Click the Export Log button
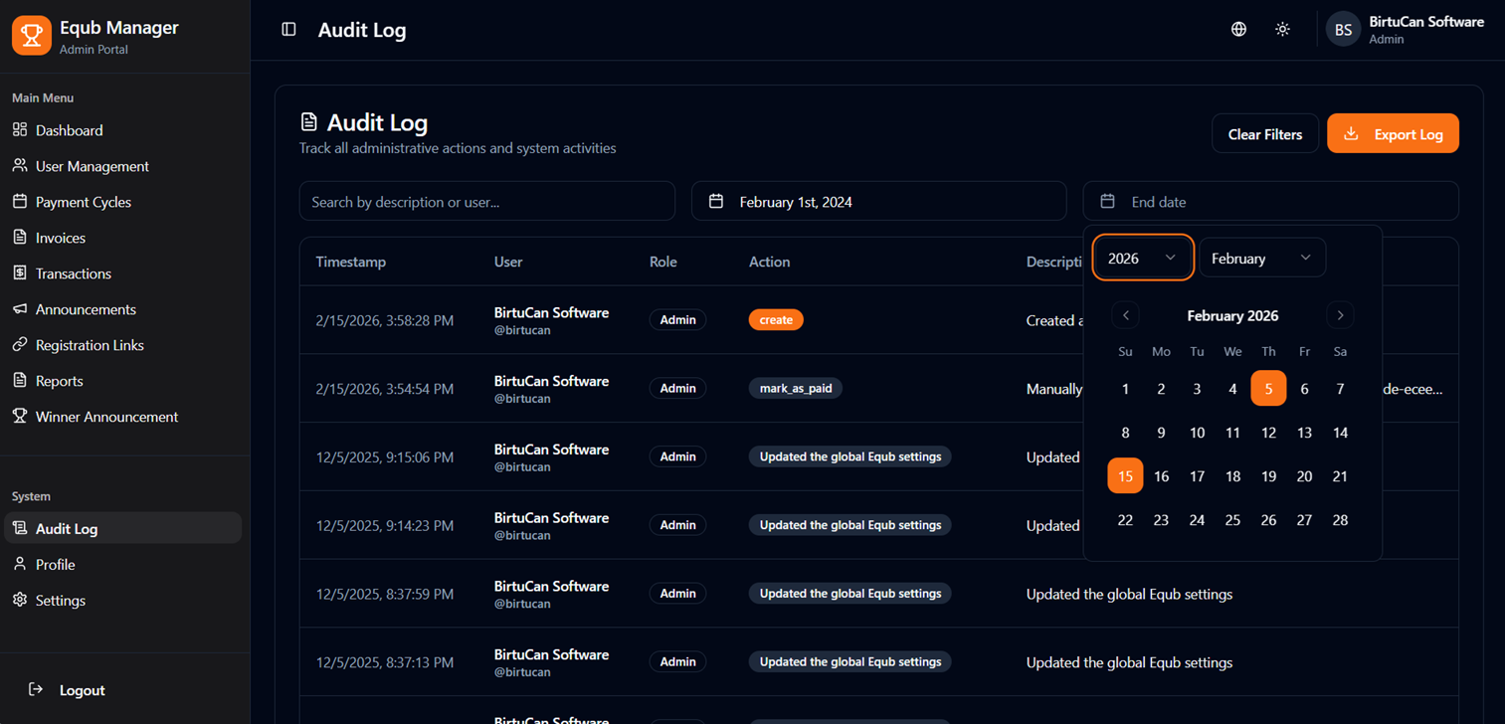The image size is (1505, 724). coord(1393,134)
